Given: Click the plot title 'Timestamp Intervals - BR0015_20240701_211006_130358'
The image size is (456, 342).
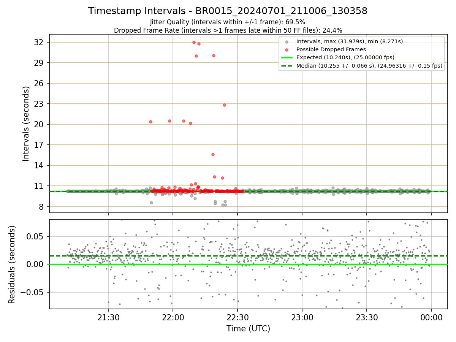Looking at the screenshot, I should pyautogui.click(x=228, y=11).
